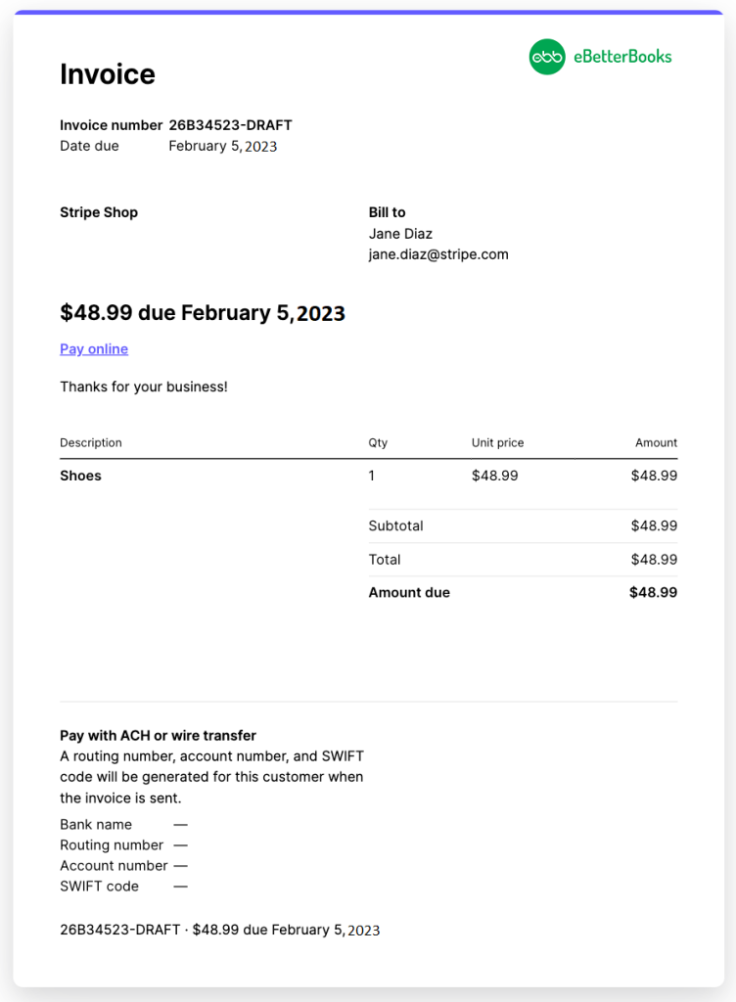Click Pay with ACH or wire transfer heading
The image size is (736, 1002).
pyautogui.click(x=158, y=736)
